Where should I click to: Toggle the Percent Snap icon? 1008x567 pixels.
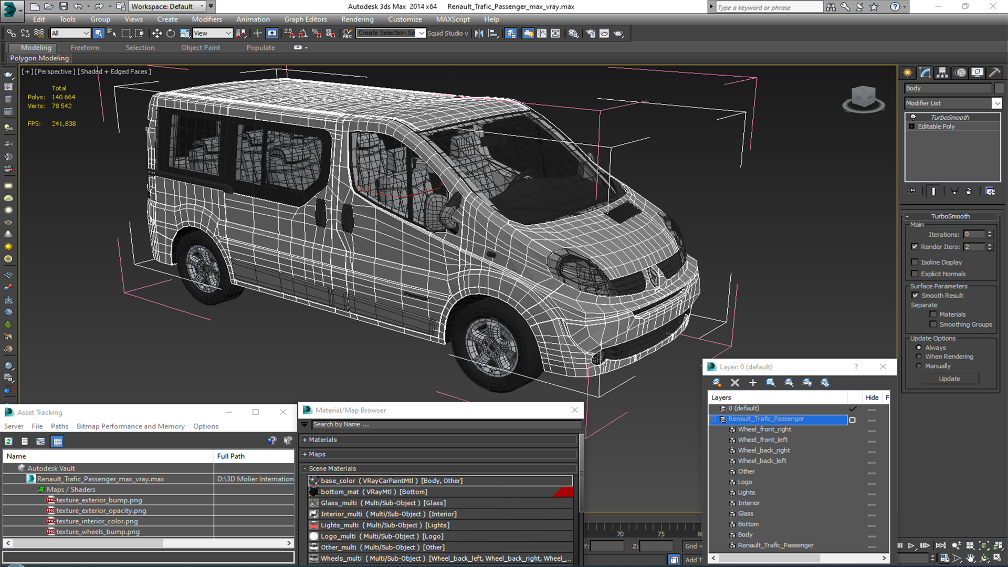point(317,33)
